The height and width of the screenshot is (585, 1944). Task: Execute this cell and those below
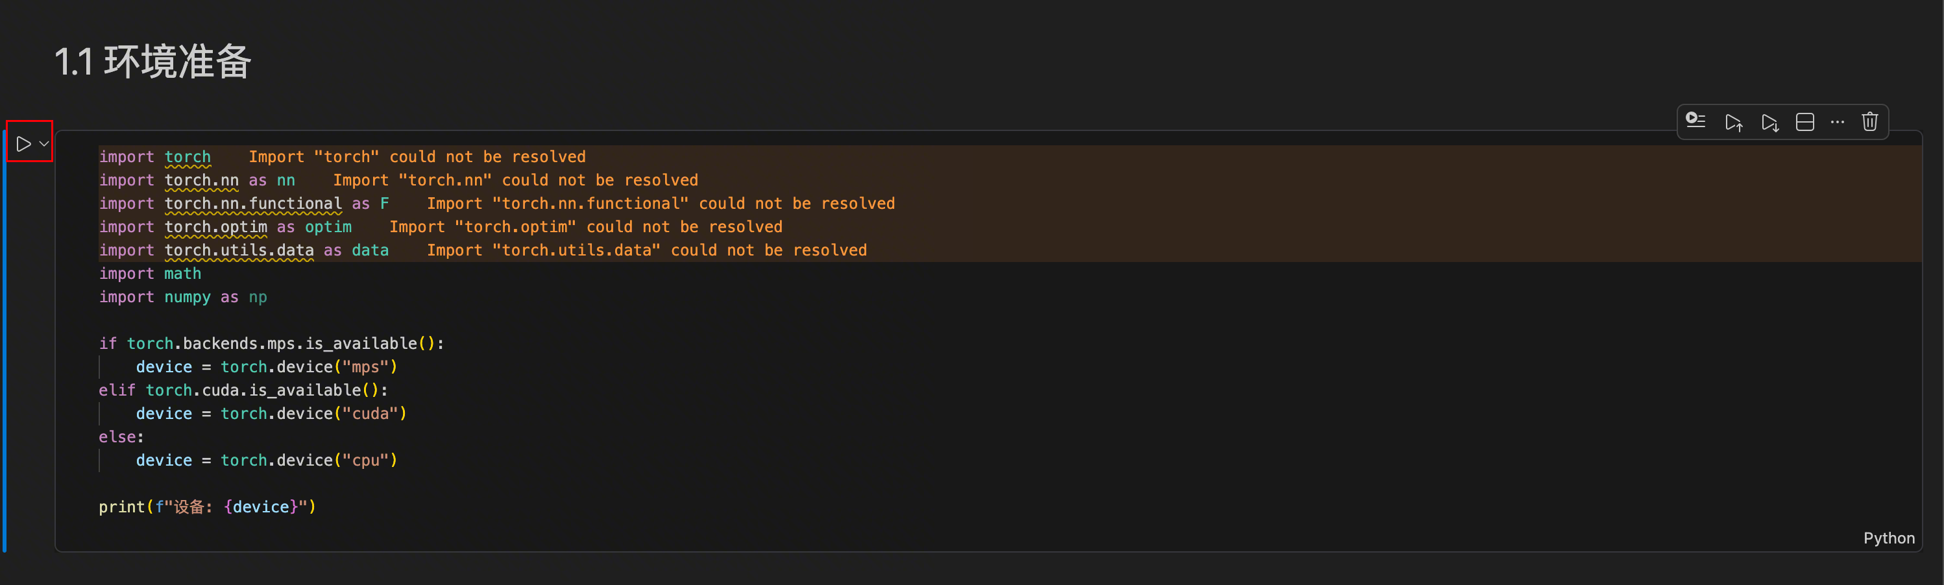coord(1769,122)
